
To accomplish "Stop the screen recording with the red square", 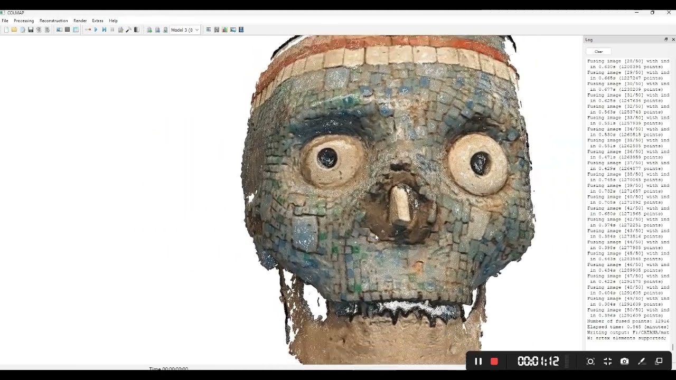I will coord(494,362).
